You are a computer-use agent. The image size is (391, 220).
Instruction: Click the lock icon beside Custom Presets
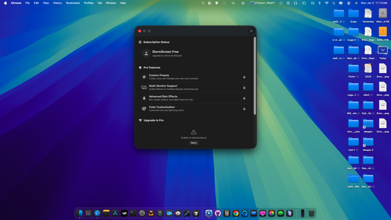click(244, 77)
